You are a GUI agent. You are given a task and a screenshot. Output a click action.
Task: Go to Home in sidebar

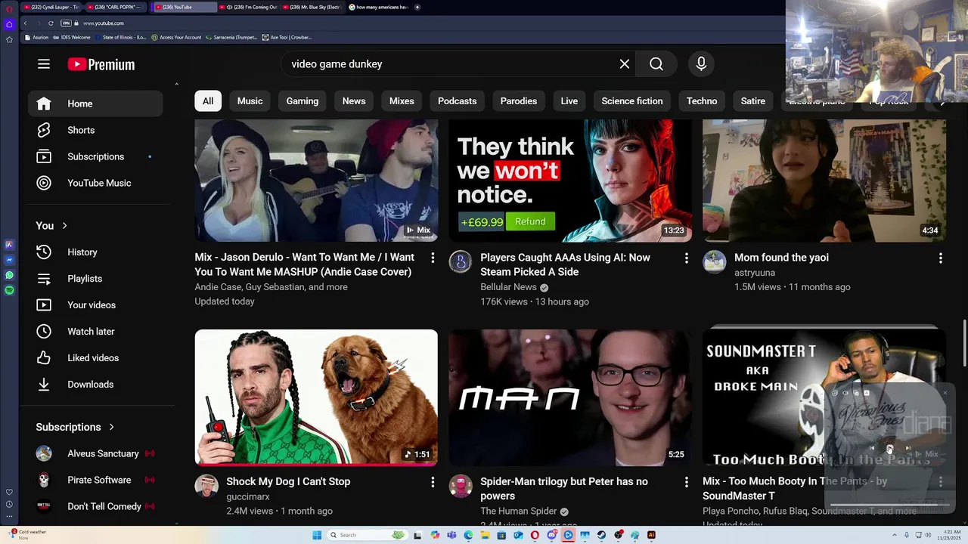pos(95,104)
